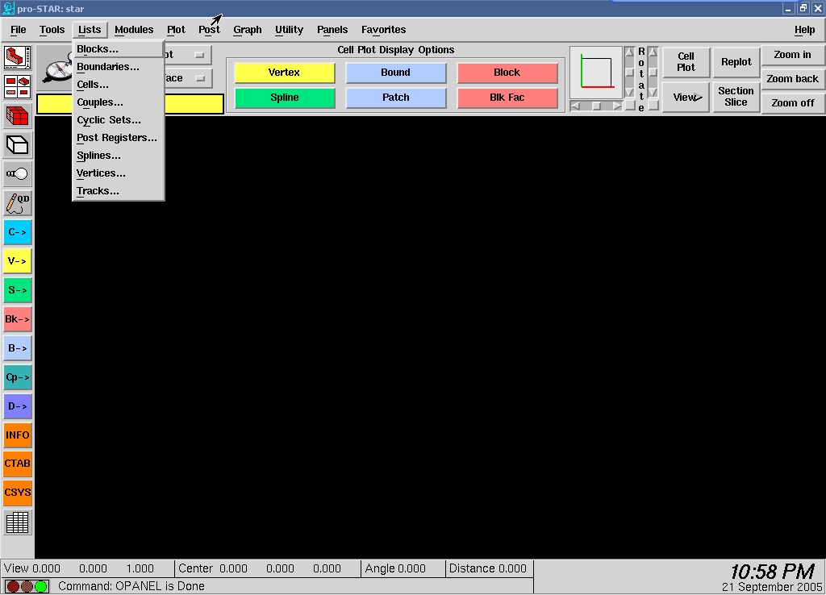Toggle the yellow Vertex display option

pyautogui.click(x=285, y=73)
